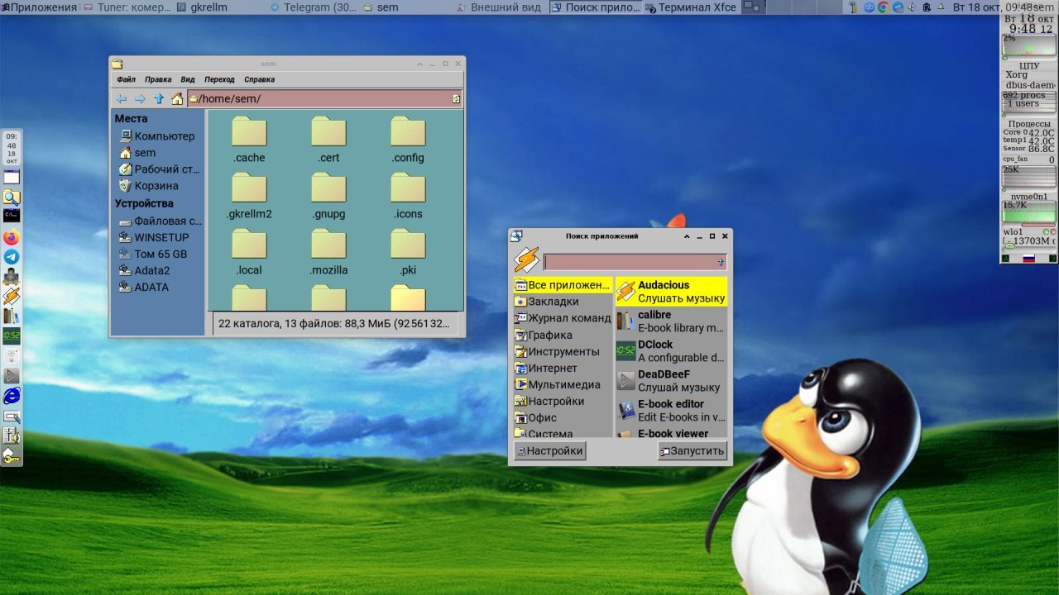
Task: Switch to the gkrellm taskbar button
Action: click(x=202, y=7)
